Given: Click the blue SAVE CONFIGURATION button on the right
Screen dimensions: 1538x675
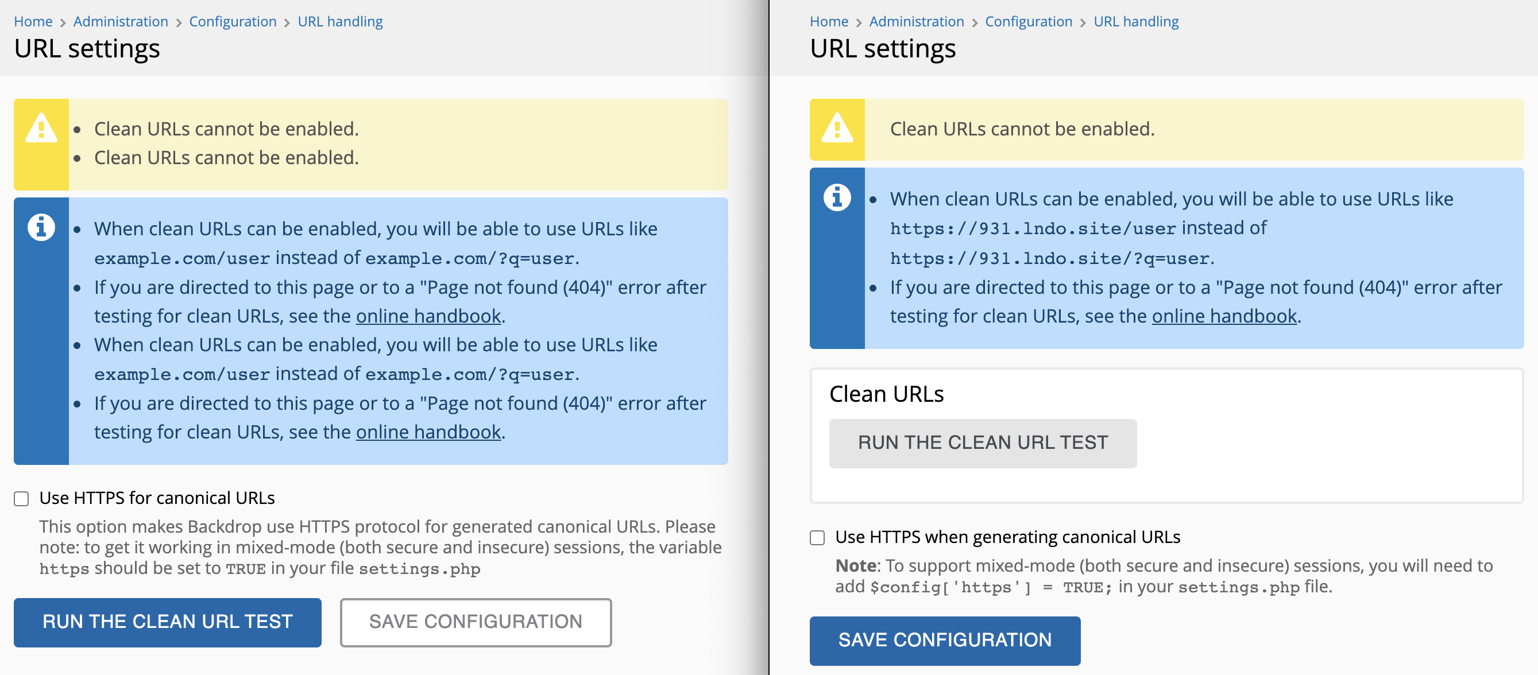Looking at the screenshot, I should pyautogui.click(x=945, y=641).
